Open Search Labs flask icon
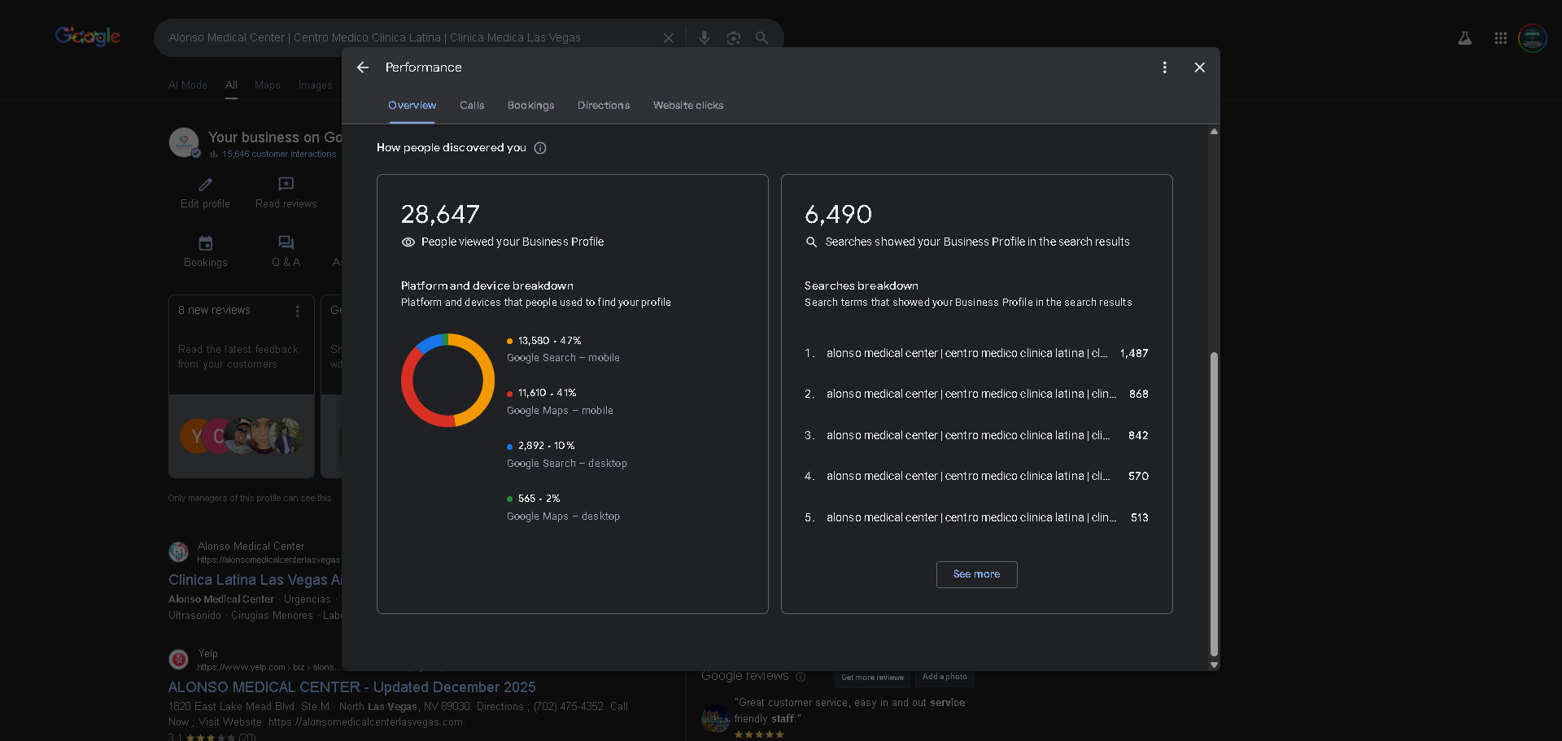Viewport: 1562px width, 741px height. point(1464,38)
